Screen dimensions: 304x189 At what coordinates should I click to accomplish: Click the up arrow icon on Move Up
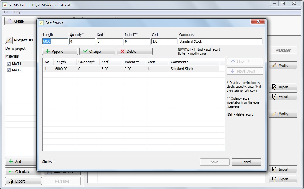coord(233,62)
